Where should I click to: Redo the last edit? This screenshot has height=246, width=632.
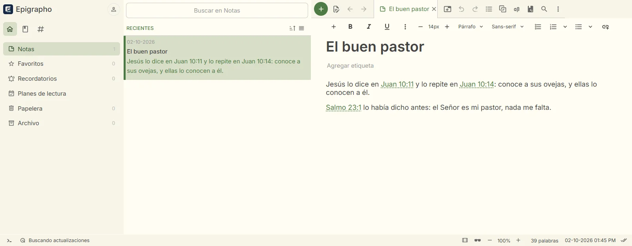coord(475,9)
